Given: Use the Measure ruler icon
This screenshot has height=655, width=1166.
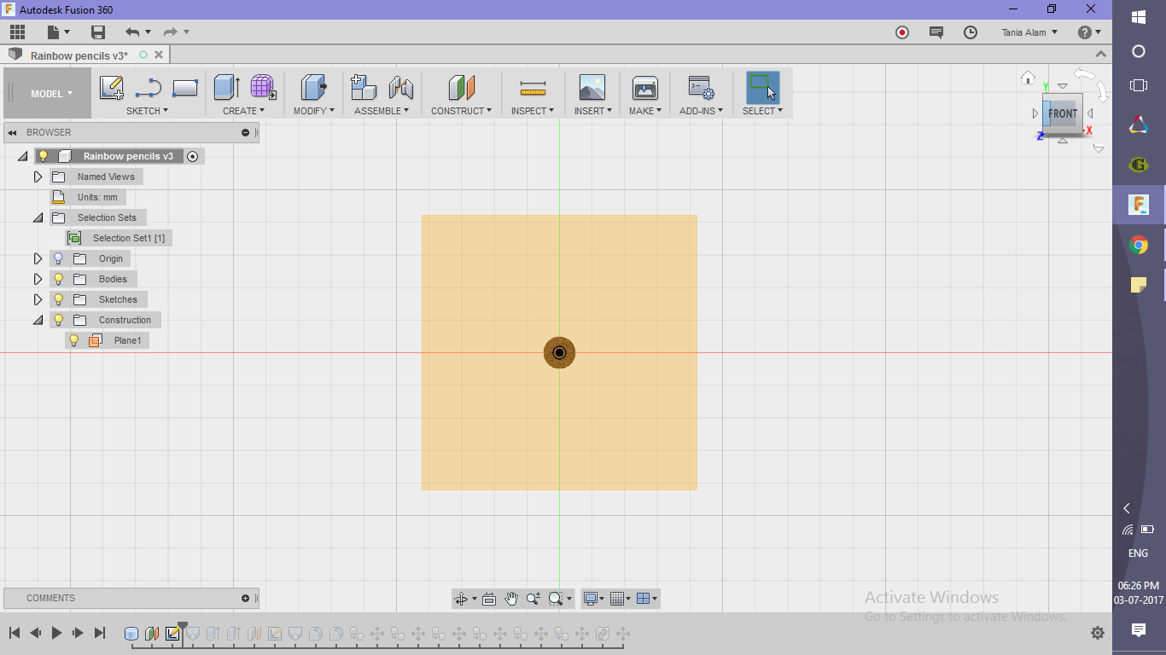Looking at the screenshot, I should click(533, 88).
